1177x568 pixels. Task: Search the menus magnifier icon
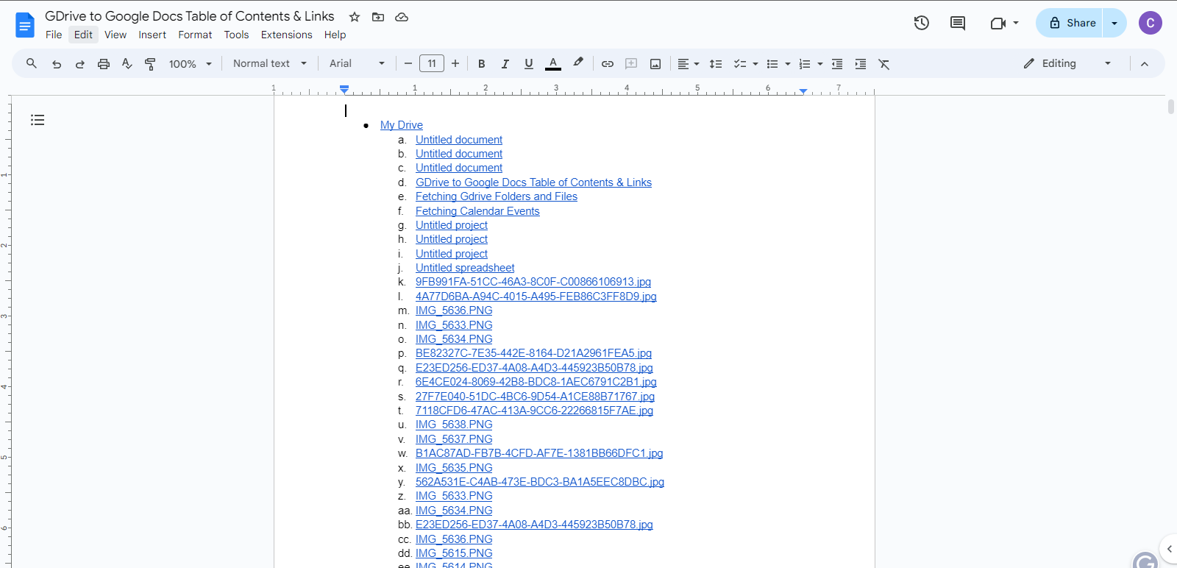(32, 64)
